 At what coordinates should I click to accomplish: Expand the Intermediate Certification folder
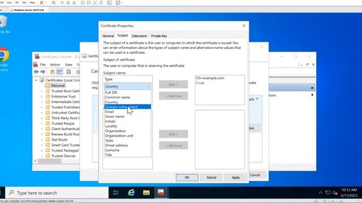(42, 101)
